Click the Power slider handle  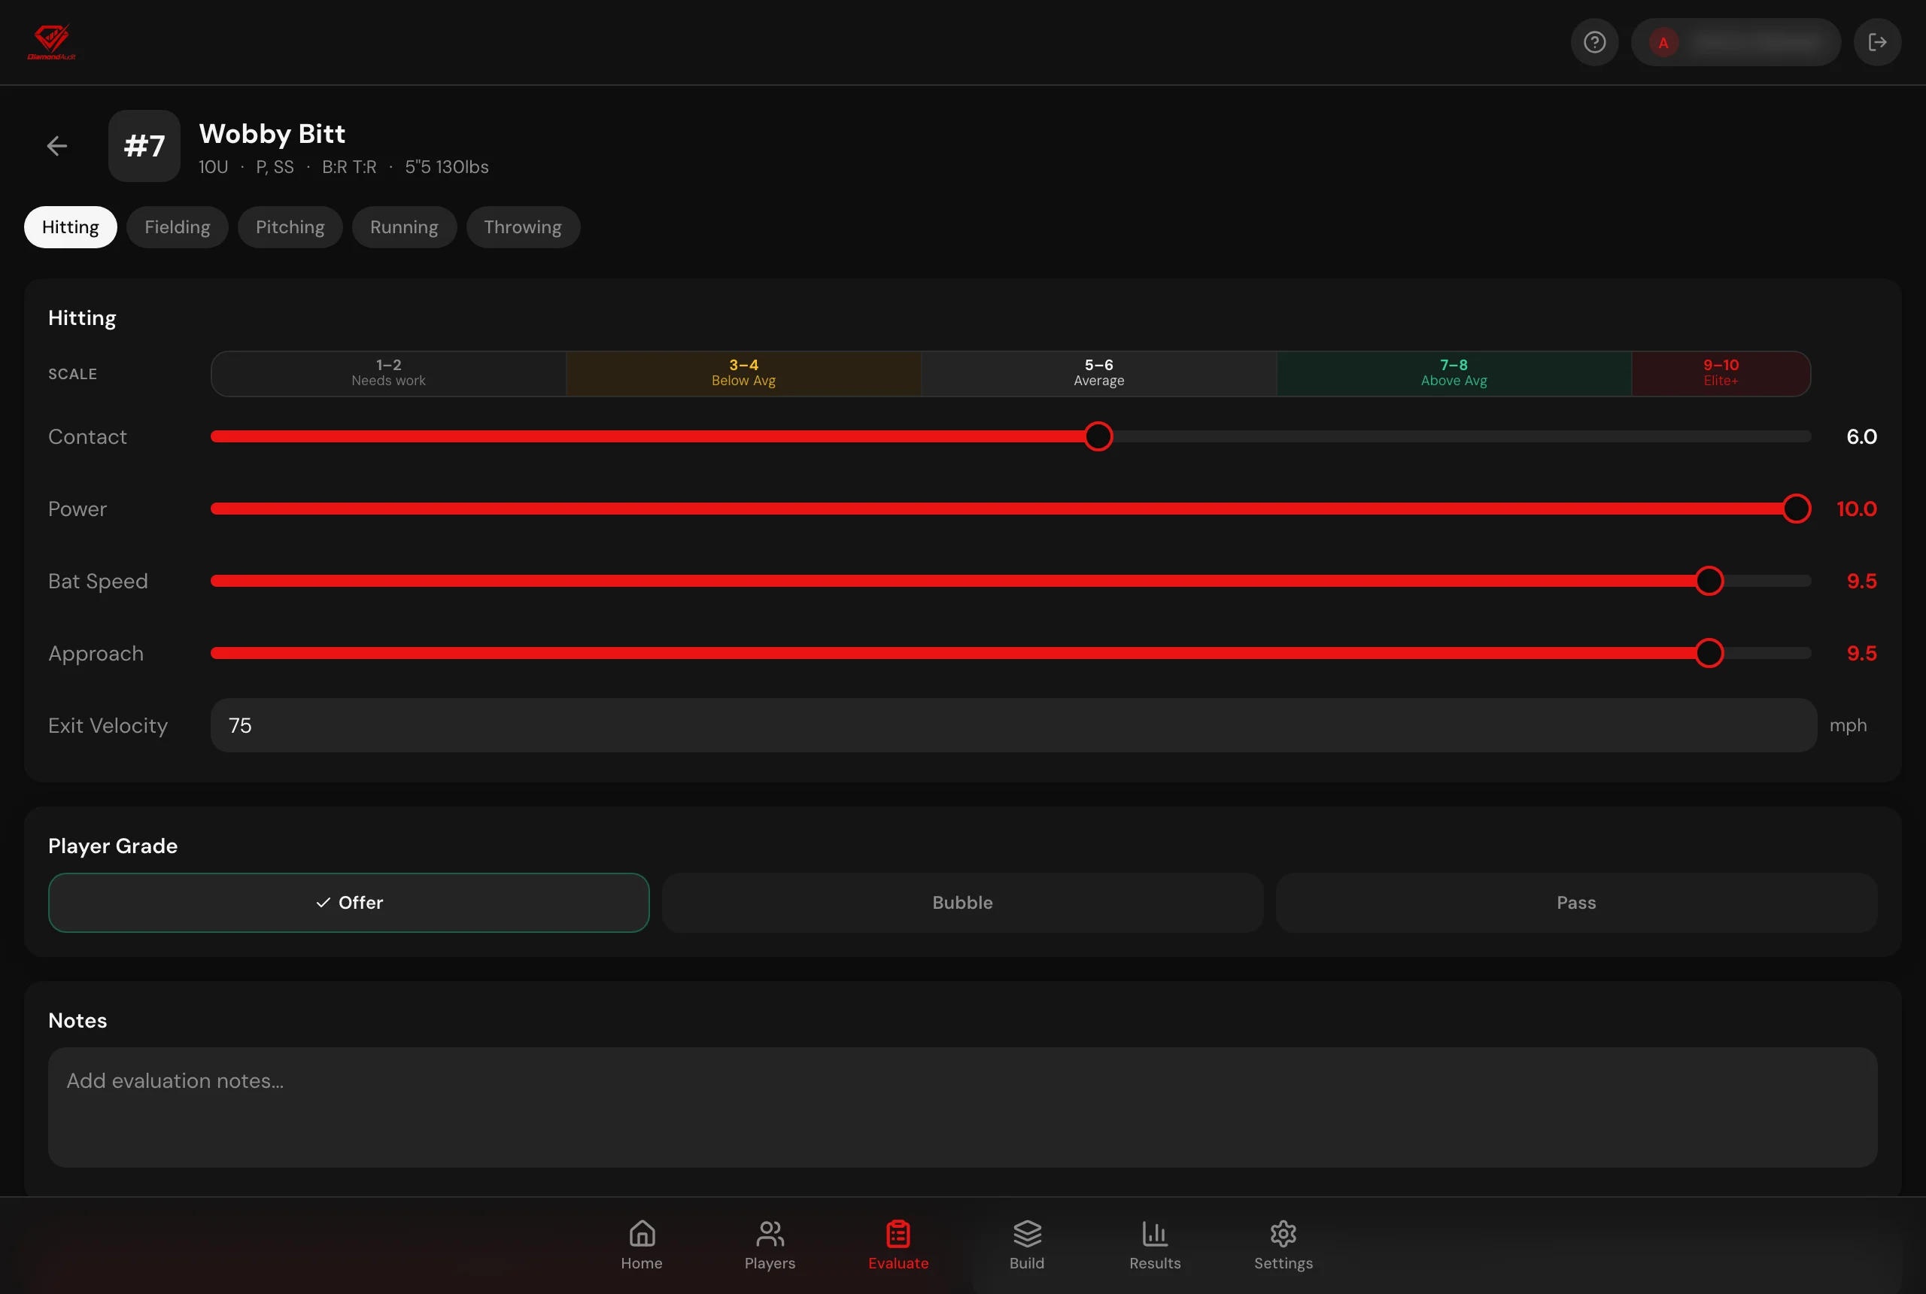(x=1796, y=509)
